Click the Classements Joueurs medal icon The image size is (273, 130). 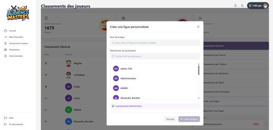point(5,44)
